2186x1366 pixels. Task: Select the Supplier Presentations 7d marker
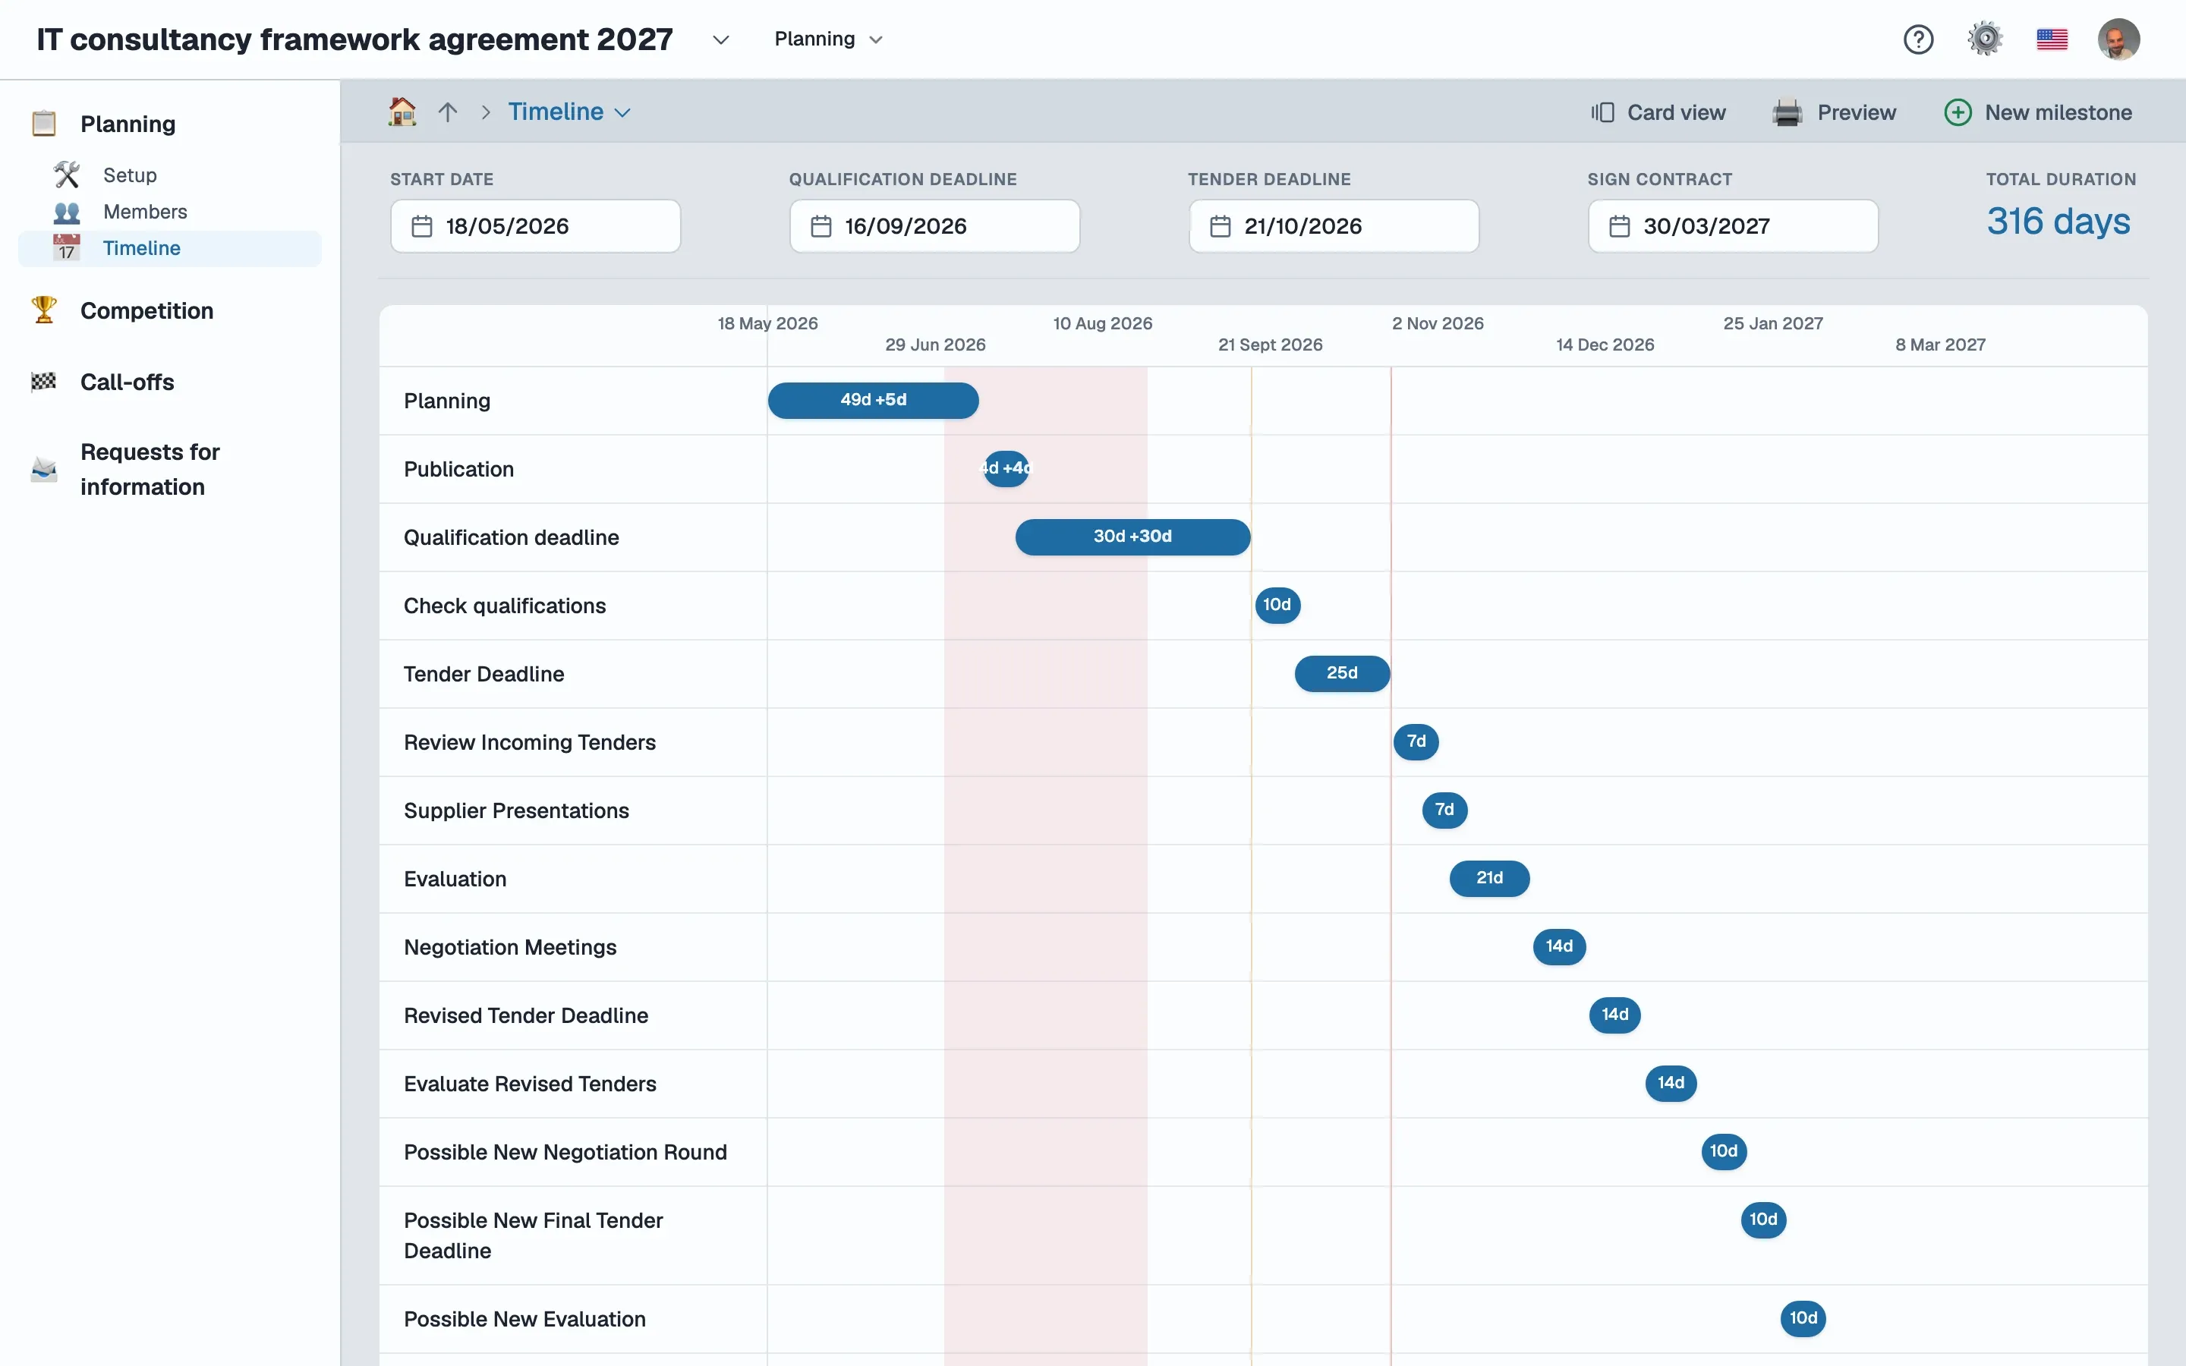[x=1444, y=810]
